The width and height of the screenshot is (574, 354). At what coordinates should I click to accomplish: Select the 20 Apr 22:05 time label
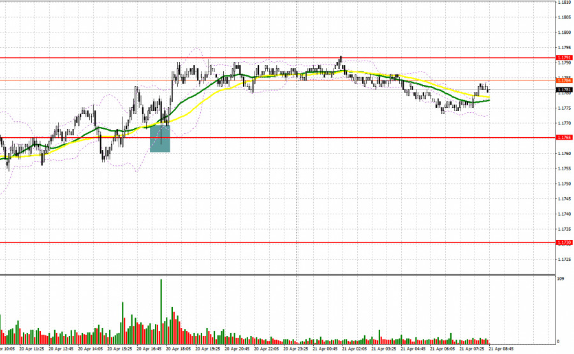(x=267, y=350)
